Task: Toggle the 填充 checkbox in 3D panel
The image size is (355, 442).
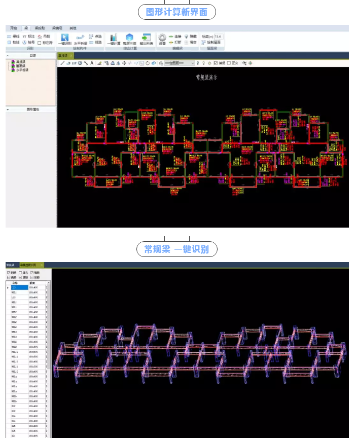Action: [20, 273]
